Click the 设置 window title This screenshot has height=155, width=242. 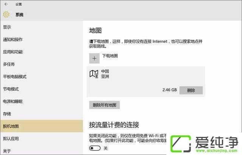click(x=19, y=4)
